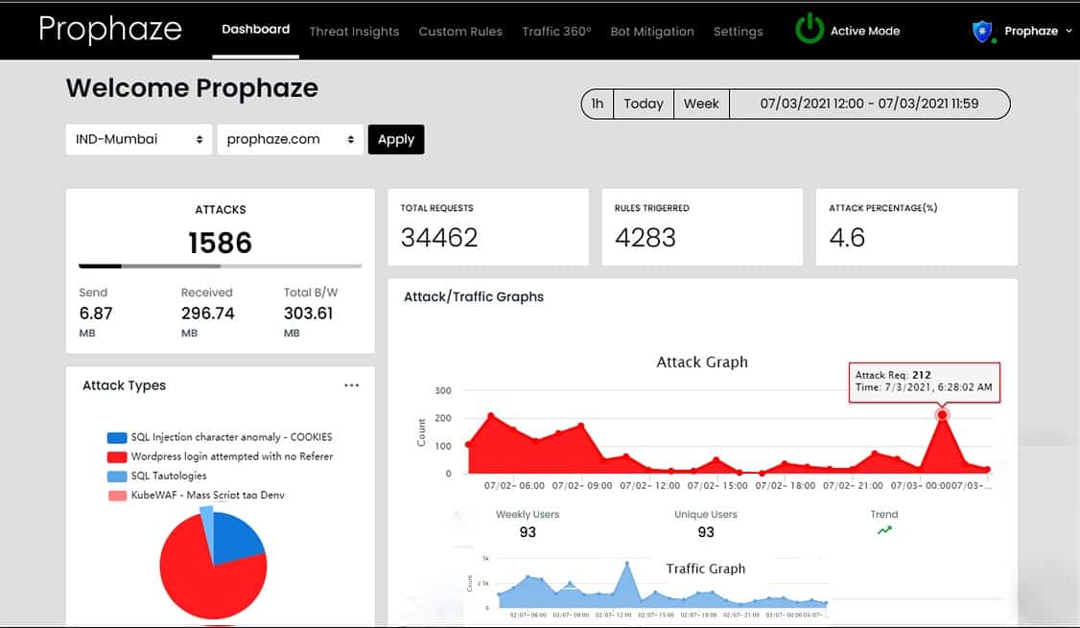Click the Active Mode label
The image size is (1080, 628).
coord(865,31)
